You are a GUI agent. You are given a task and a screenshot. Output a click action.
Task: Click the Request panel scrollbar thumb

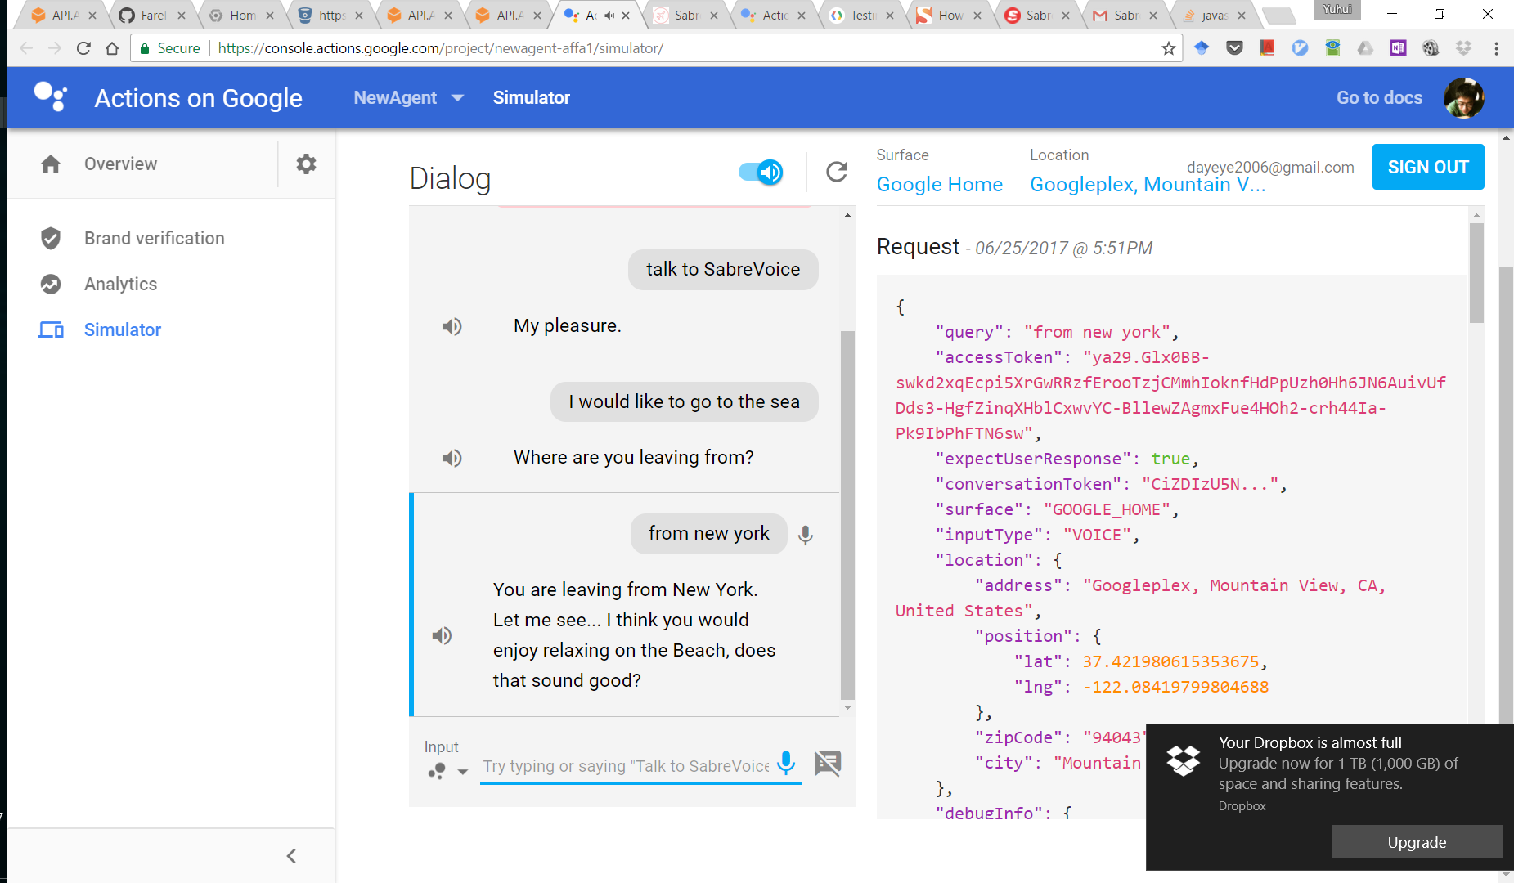pyautogui.click(x=1476, y=273)
